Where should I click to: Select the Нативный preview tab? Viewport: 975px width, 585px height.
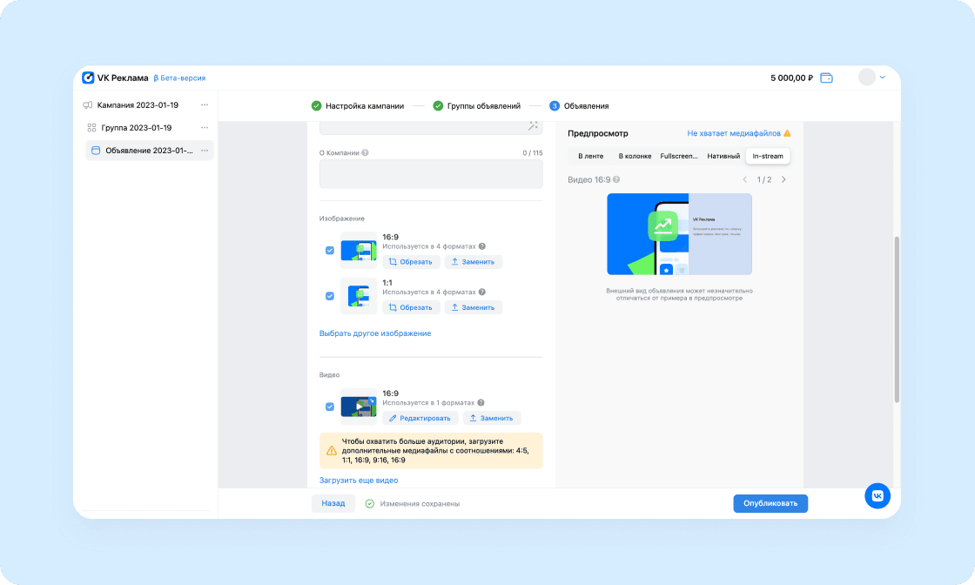[723, 156]
